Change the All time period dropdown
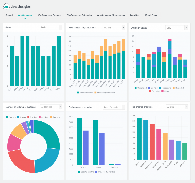The height and width of the screenshot is (183, 195). (x=177, y=107)
